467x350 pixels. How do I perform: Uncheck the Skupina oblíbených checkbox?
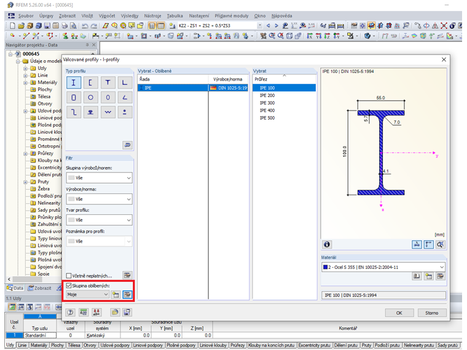point(69,286)
